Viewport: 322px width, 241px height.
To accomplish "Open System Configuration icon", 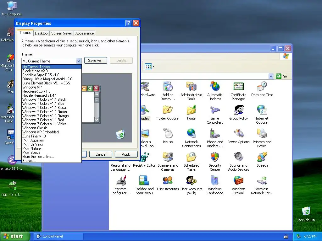I will (120, 185).
